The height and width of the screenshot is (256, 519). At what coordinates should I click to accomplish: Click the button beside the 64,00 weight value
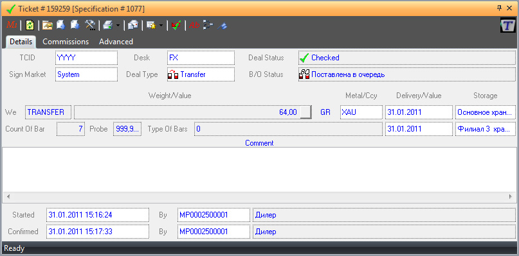tap(306, 112)
